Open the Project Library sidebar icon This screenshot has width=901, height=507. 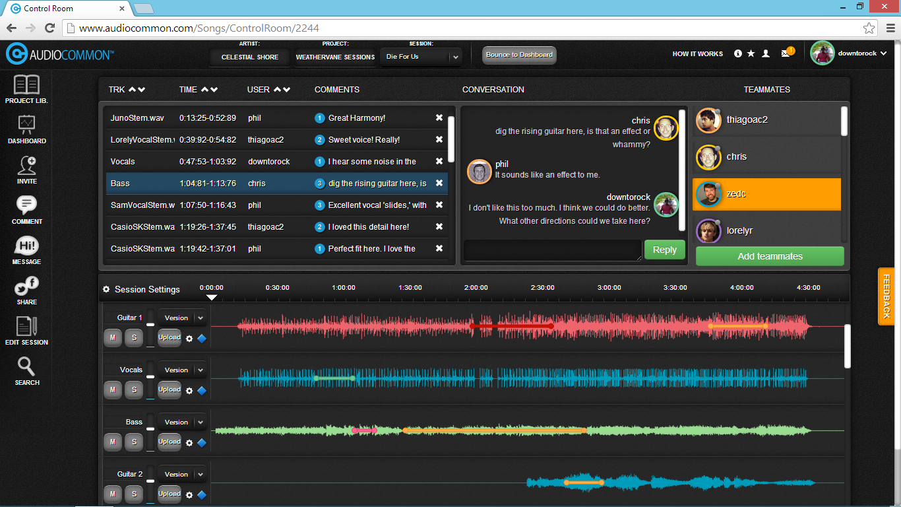point(26,85)
